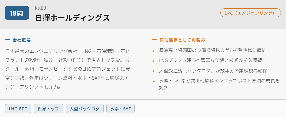
Task: Select the EPC（エンジニアリング） category pill
Action: tap(250, 13)
